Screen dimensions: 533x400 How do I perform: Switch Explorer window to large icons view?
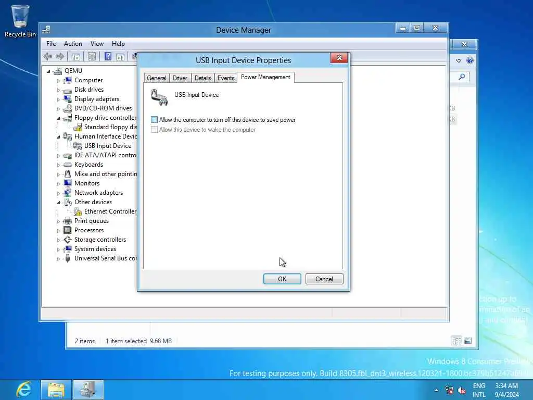[468, 341]
